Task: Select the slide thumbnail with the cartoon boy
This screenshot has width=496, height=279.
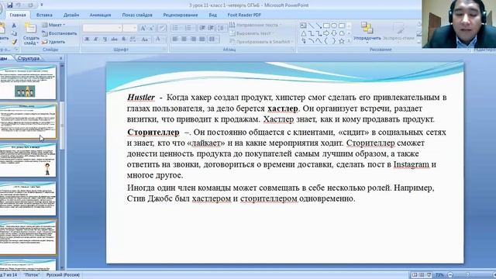Action: [28, 160]
